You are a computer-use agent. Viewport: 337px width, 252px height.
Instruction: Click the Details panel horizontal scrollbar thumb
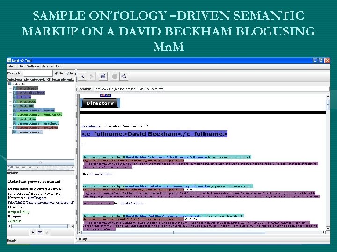[39, 226]
